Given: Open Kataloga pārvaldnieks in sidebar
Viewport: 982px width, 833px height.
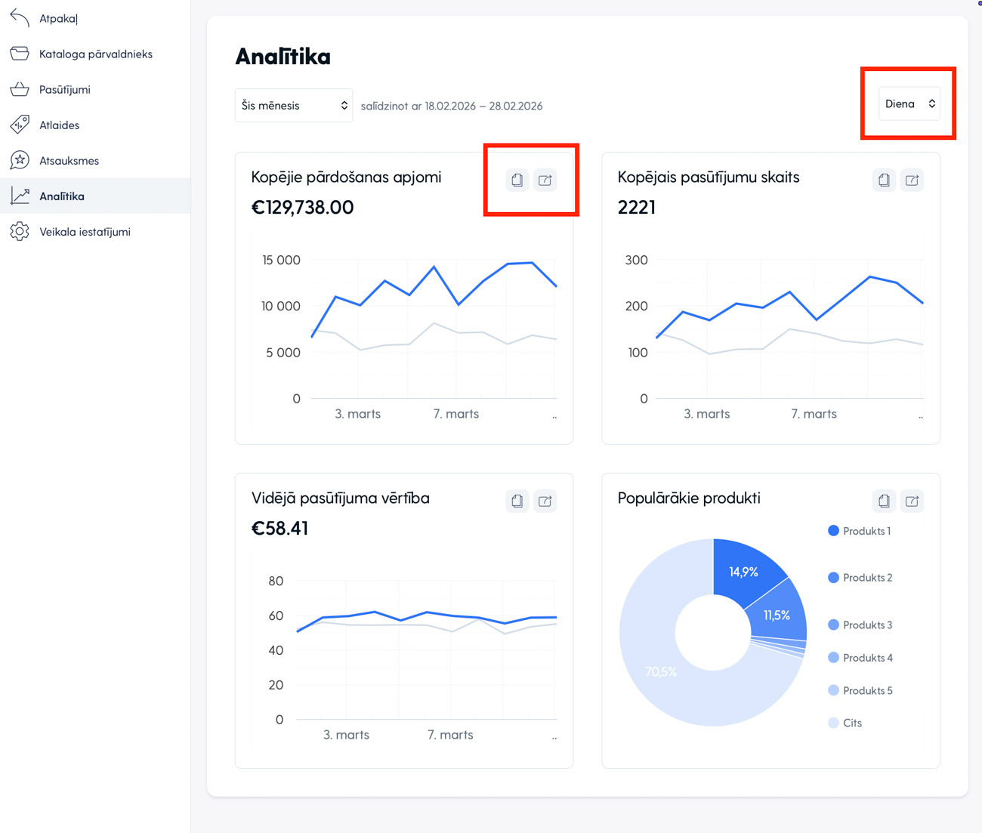Looking at the screenshot, I should 95,54.
